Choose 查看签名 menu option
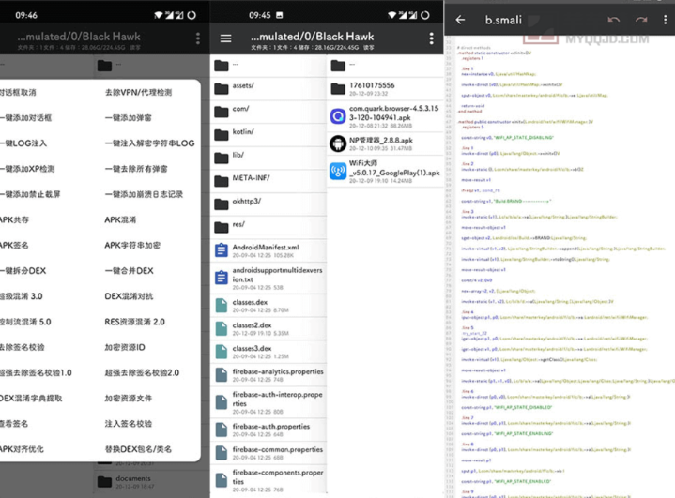The width and height of the screenshot is (675, 498). pyautogui.click(x=14, y=424)
